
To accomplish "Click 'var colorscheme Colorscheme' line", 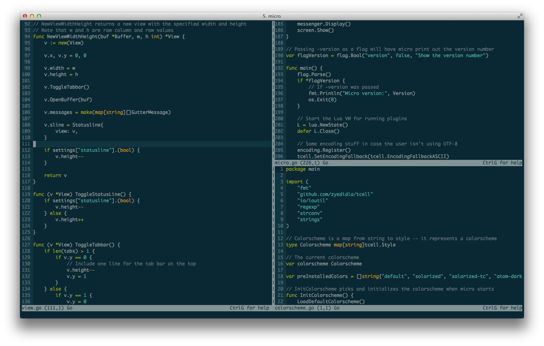I will pyautogui.click(x=324, y=264).
